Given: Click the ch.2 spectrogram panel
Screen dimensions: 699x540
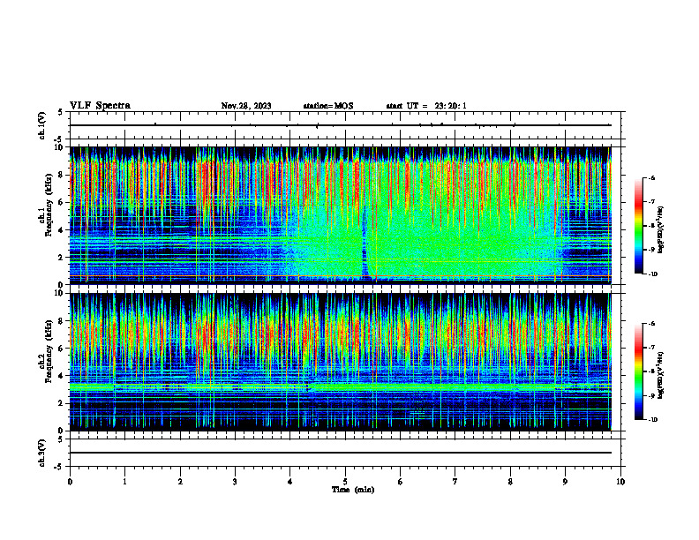Looking at the screenshot, I should point(341,362).
